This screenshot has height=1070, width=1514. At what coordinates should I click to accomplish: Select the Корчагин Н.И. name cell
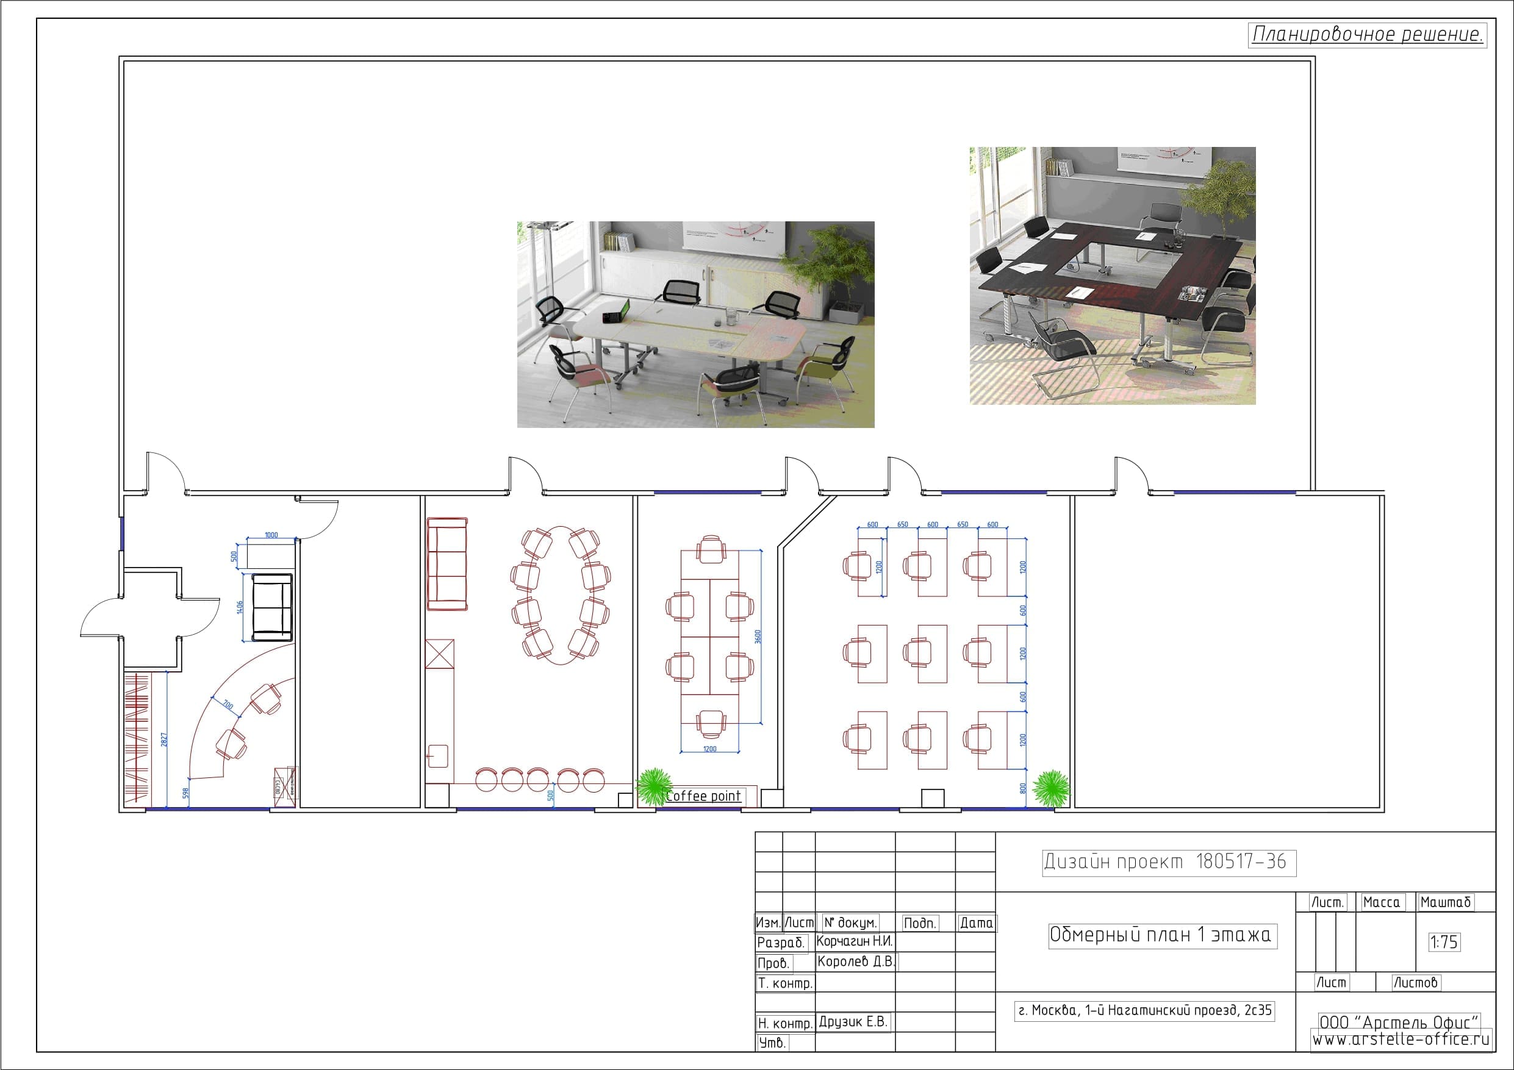(x=854, y=941)
